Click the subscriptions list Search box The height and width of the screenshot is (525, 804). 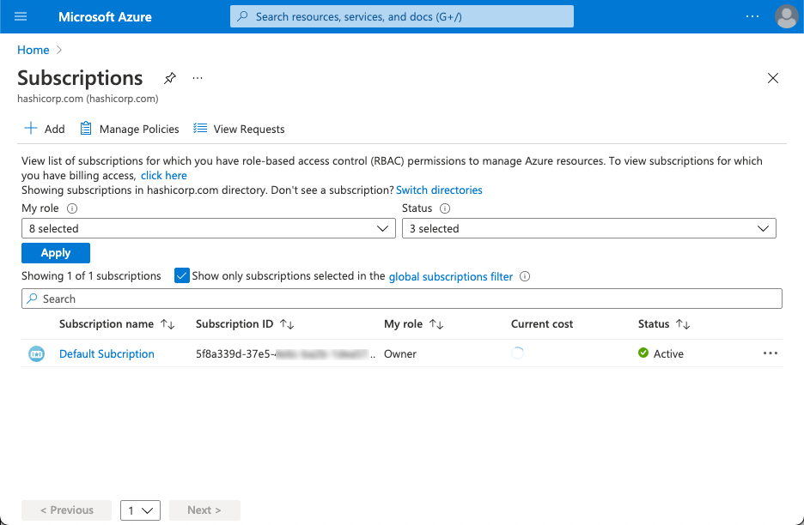402,299
